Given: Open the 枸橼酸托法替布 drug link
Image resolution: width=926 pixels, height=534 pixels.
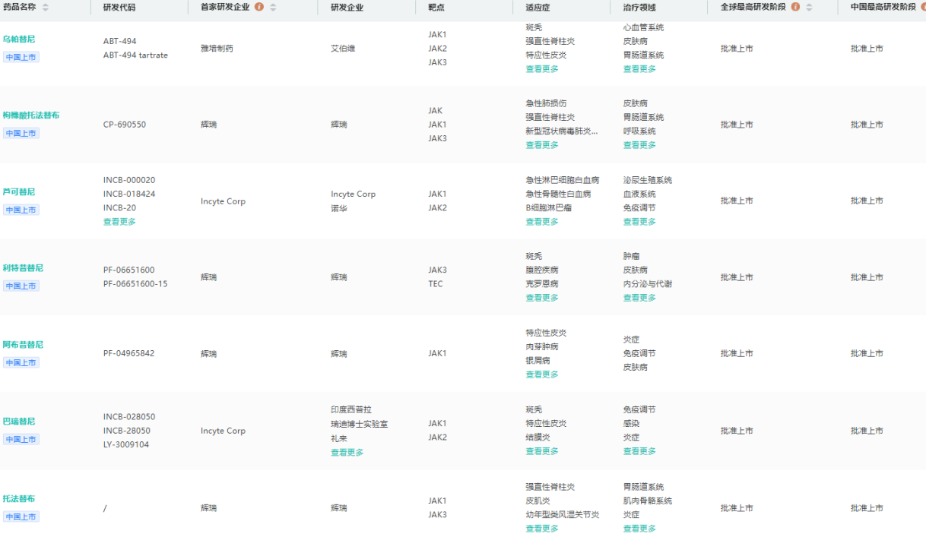Looking at the screenshot, I should pos(30,115).
